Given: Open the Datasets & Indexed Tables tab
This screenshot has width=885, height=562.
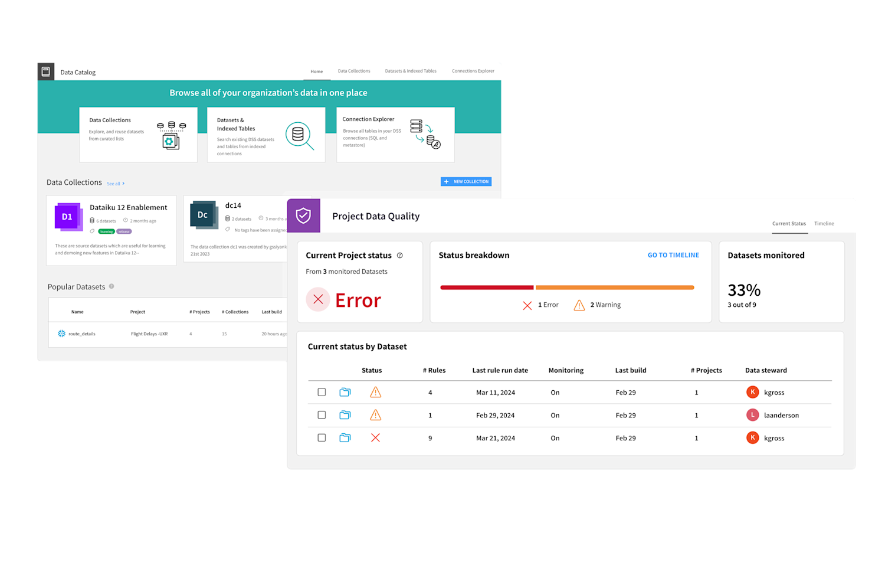Looking at the screenshot, I should tap(411, 71).
